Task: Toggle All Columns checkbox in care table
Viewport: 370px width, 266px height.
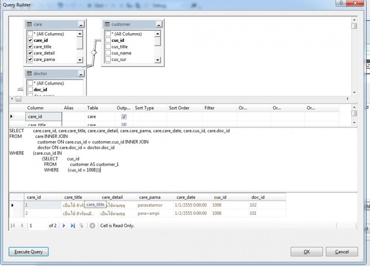Action: [30, 34]
